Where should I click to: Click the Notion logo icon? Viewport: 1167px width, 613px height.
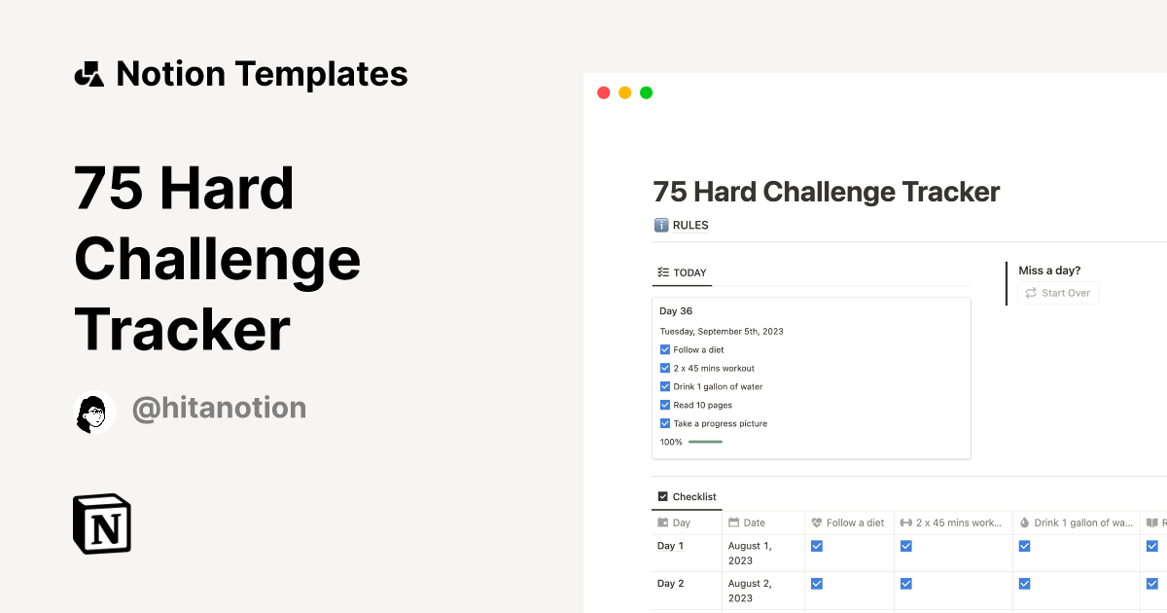click(102, 523)
